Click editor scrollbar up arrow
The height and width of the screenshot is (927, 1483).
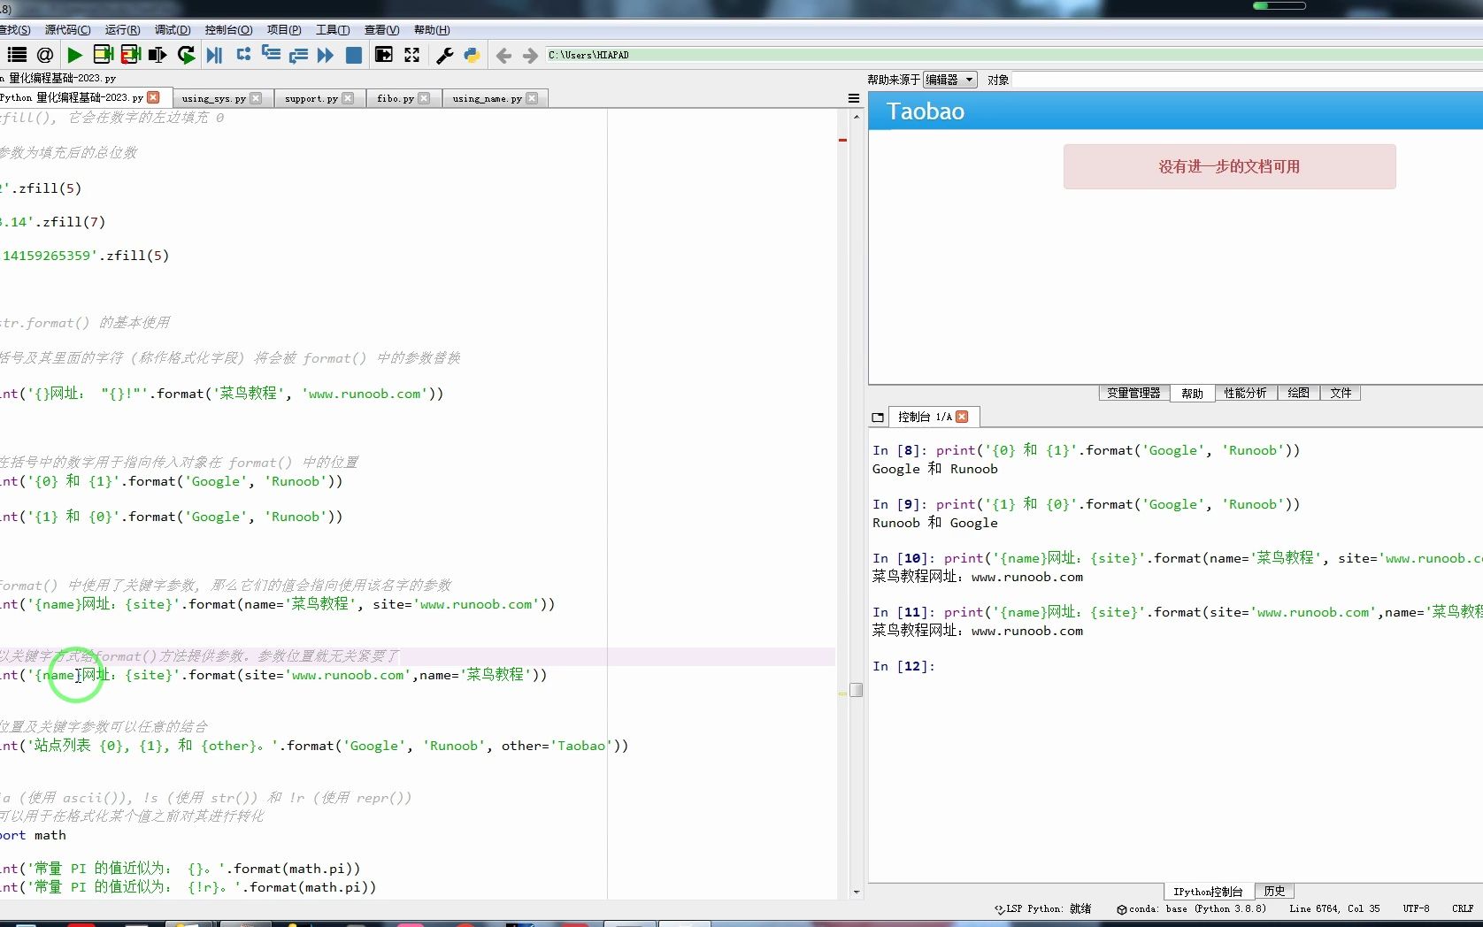click(x=856, y=116)
